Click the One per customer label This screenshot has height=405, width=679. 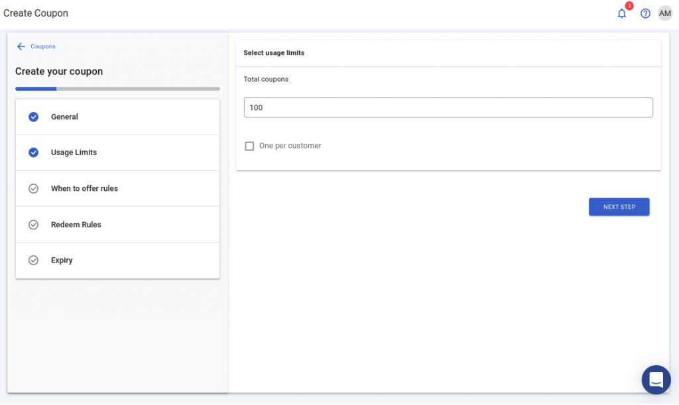click(x=290, y=146)
